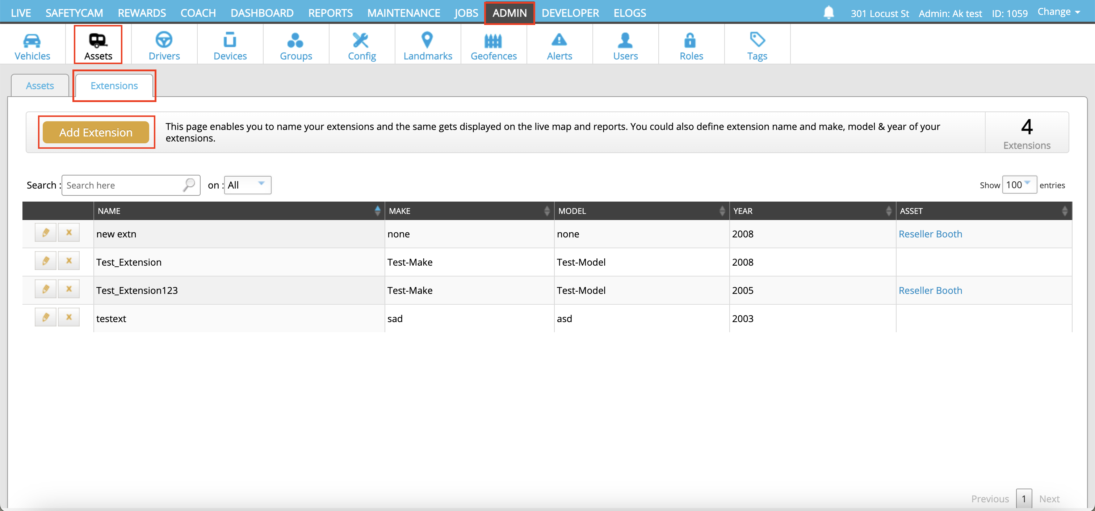The width and height of the screenshot is (1095, 511).
Task: Click the notification bell icon
Action: coord(828,12)
